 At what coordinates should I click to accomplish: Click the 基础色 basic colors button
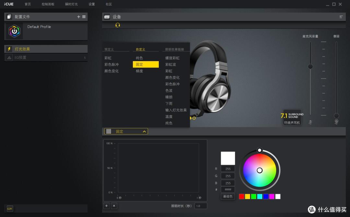(228, 196)
